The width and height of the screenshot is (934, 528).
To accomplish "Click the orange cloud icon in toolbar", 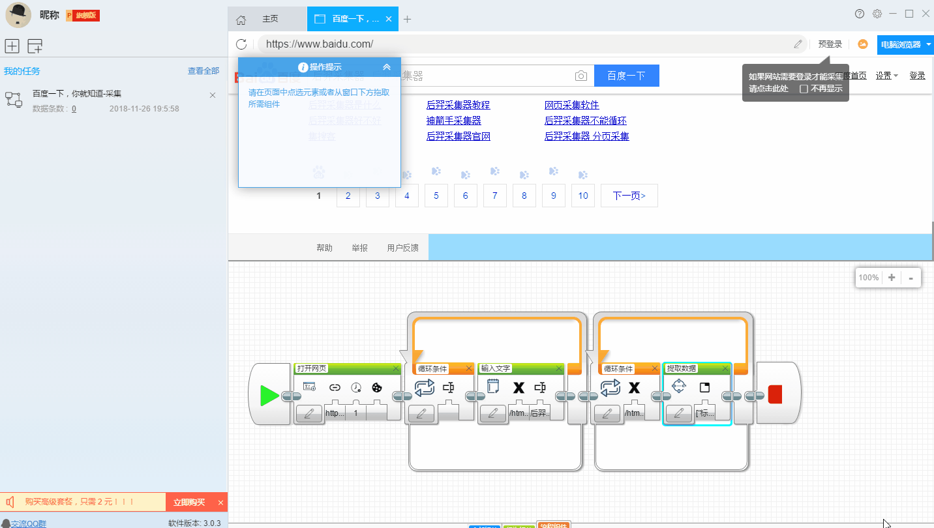I will tap(863, 44).
